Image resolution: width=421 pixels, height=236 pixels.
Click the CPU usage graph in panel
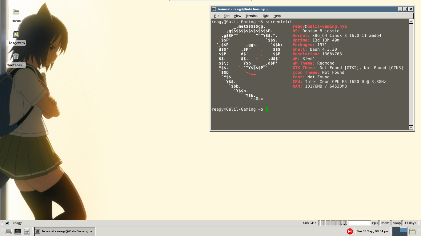click(x=359, y=223)
